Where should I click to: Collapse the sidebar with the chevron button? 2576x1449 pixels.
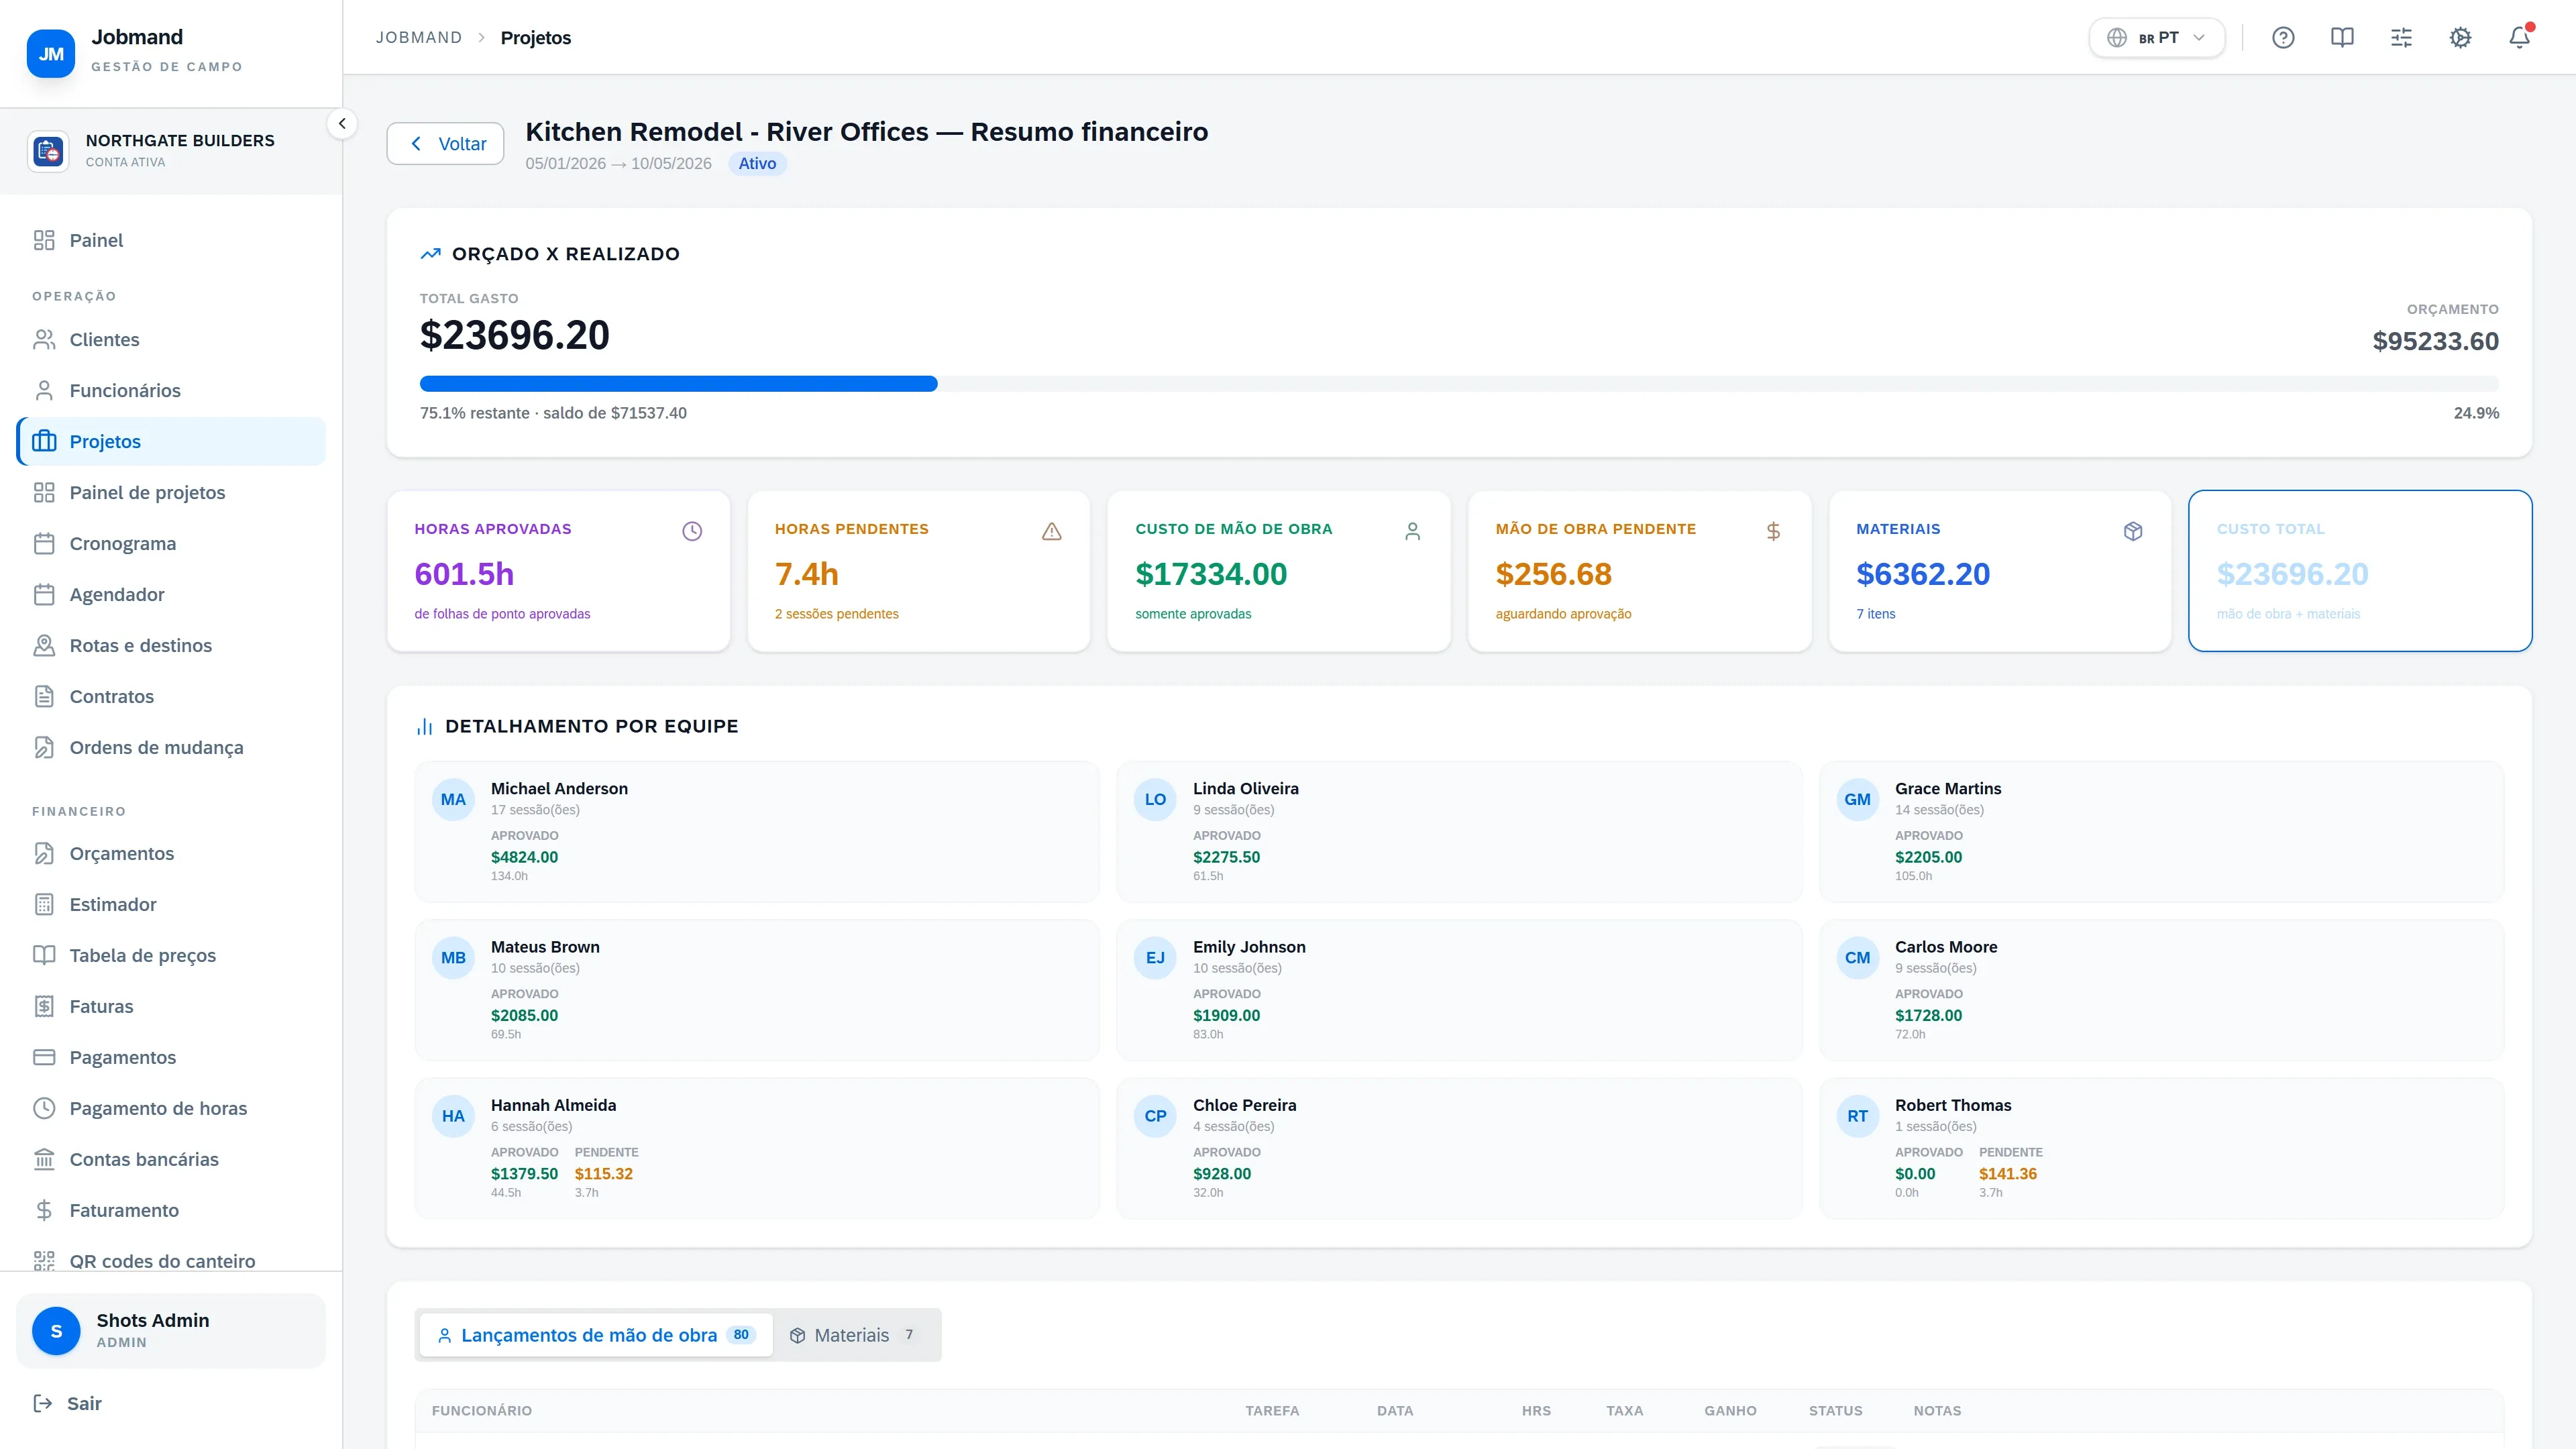342,124
